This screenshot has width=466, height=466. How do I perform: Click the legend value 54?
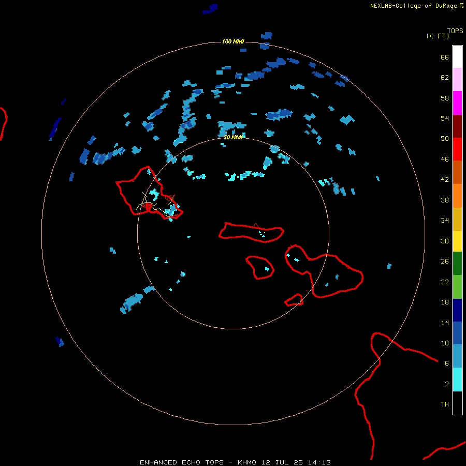coord(445,118)
